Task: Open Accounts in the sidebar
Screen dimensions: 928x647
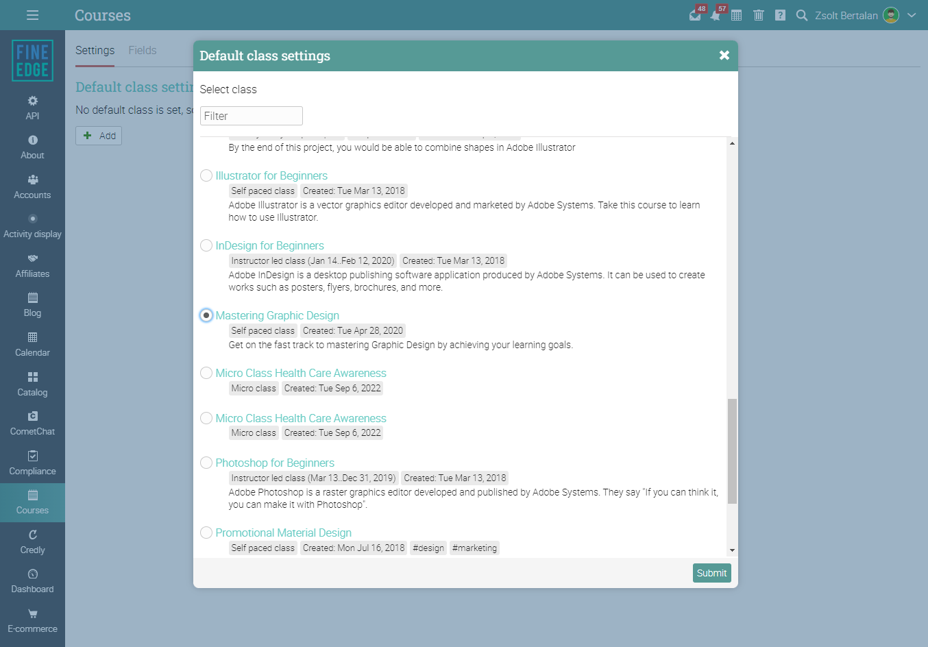Action: click(32, 187)
